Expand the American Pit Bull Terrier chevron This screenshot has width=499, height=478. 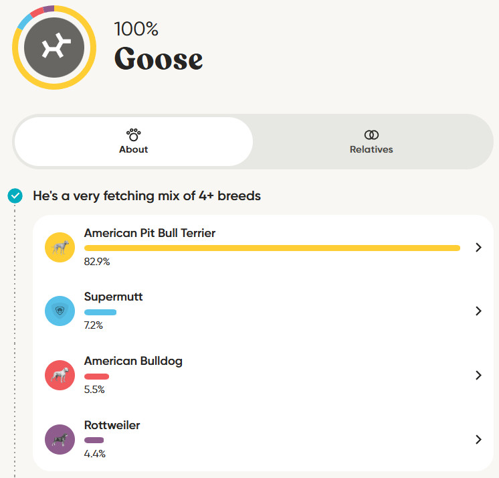click(478, 247)
